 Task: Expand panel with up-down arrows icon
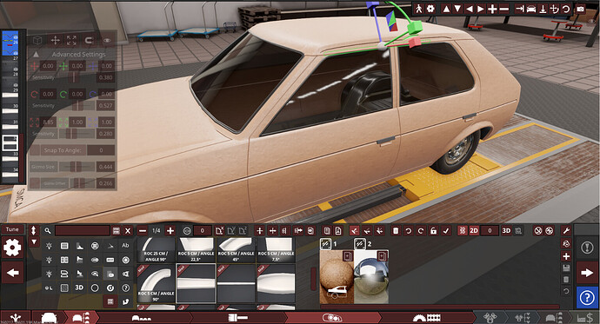coord(33,230)
